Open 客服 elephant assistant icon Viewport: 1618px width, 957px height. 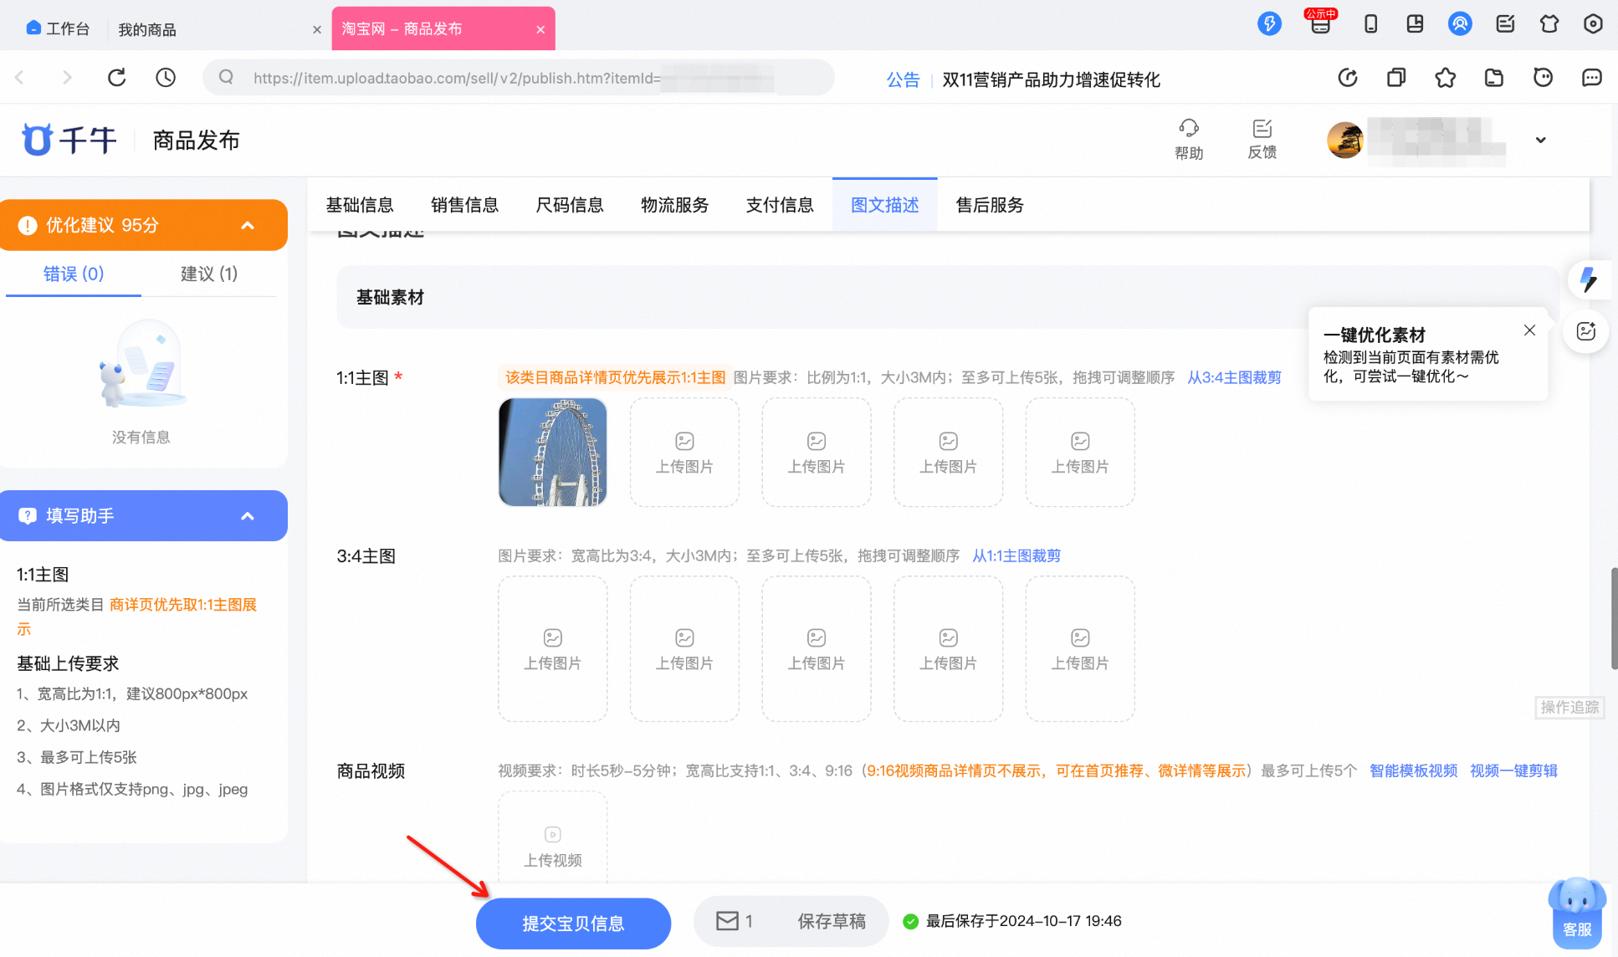1577,913
